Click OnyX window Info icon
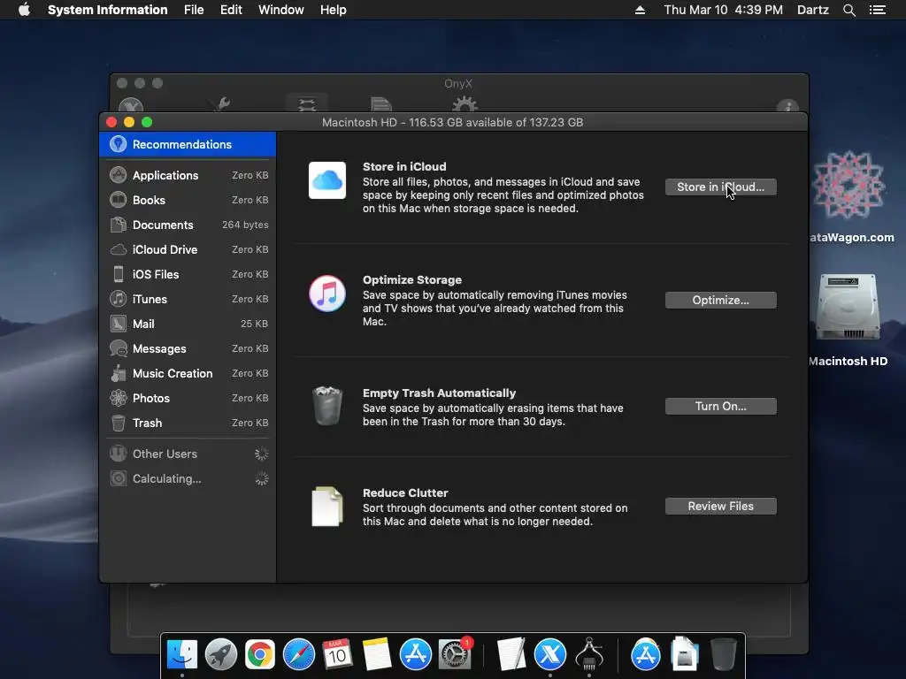This screenshot has height=679, width=906. coord(787,106)
